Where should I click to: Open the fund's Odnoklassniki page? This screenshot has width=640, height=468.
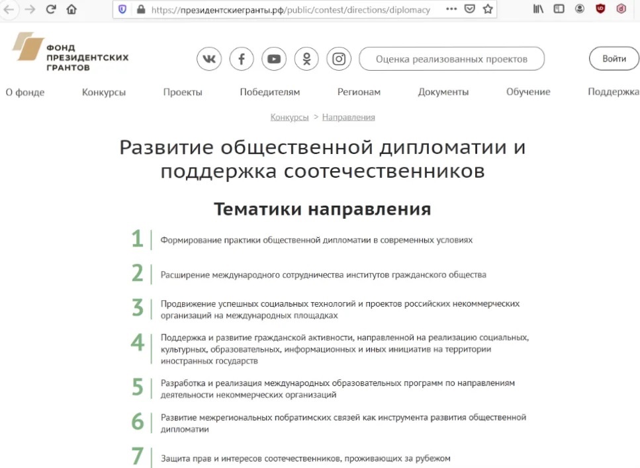pos(306,59)
